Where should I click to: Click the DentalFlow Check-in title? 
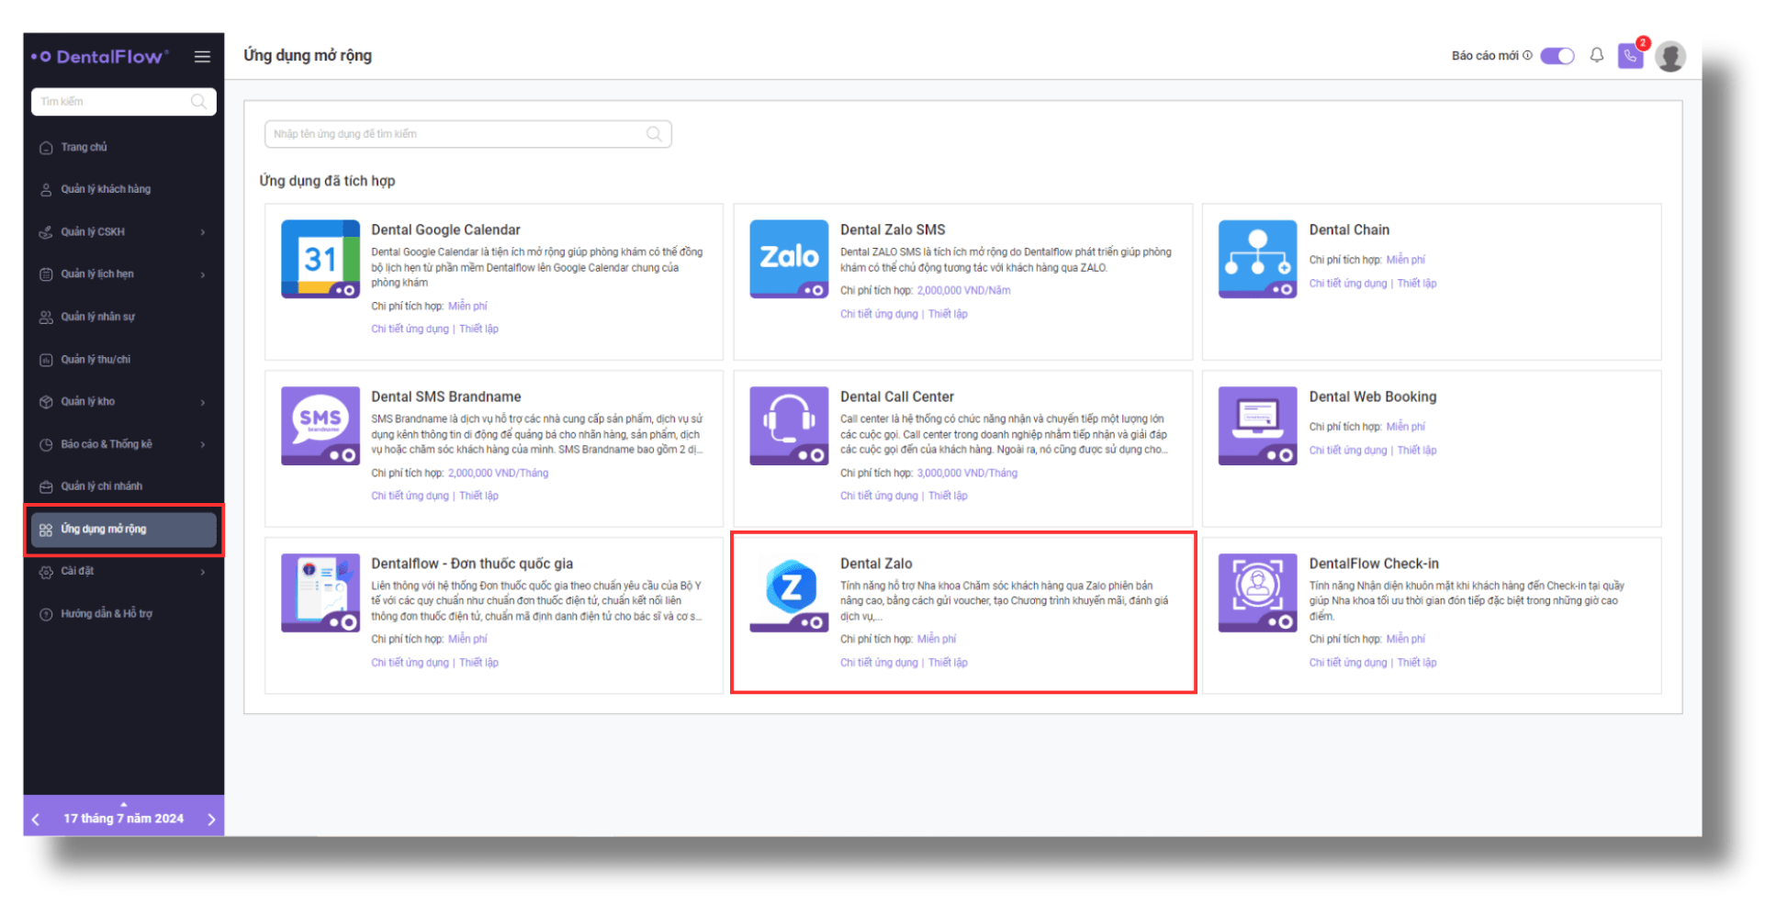point(1373,564)
